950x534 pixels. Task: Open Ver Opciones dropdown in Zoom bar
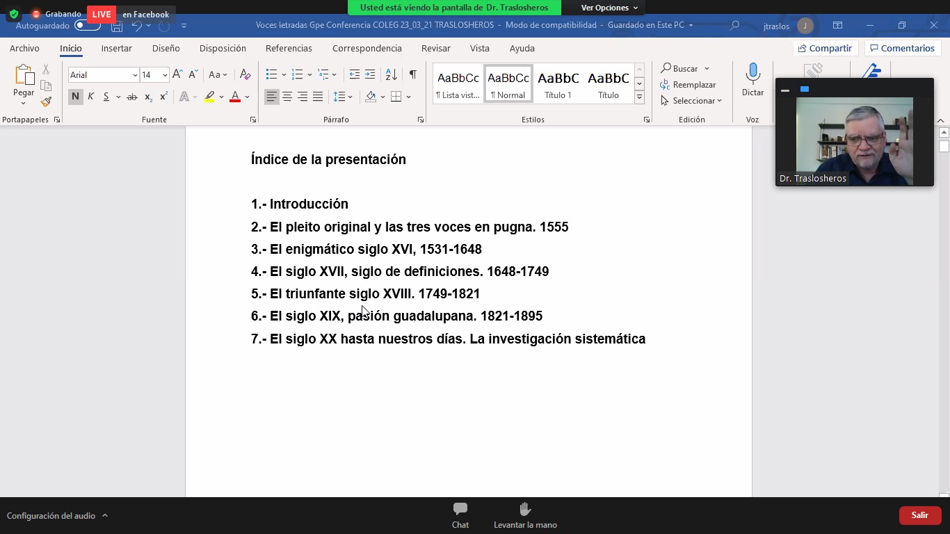(x=610, y=8)
